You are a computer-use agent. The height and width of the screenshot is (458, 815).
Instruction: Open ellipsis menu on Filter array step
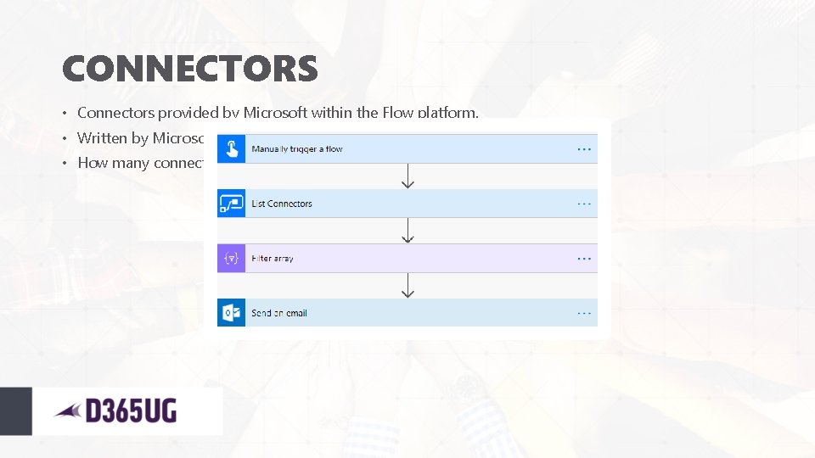tap(584, 258)
